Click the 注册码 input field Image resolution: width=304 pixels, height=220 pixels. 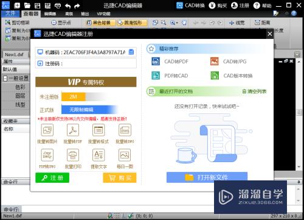[86, 63]
